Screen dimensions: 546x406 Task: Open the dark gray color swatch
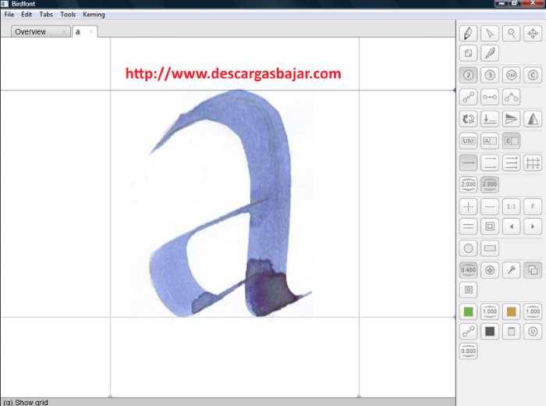click(490, 331)
